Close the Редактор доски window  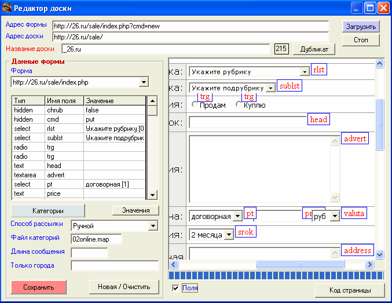coord(383,8)
